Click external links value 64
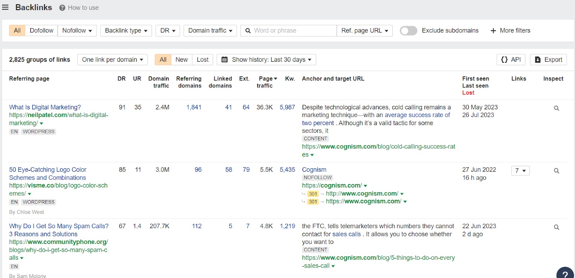The width and height of the screenshot is (575, 278). [x=246, y=107]
